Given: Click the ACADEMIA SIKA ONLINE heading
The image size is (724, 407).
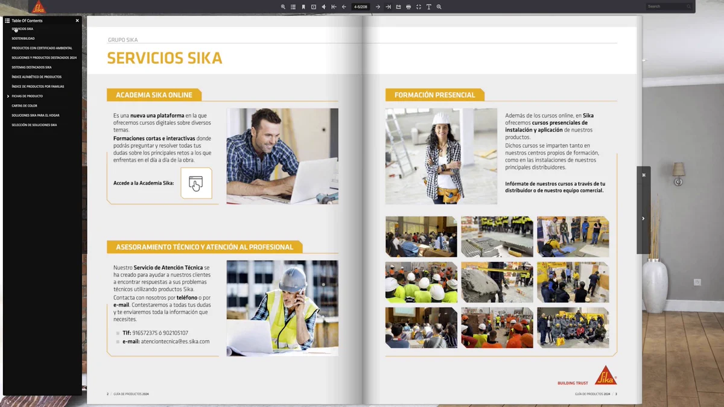Looking at the screenshot, I should pyautogui.click(x=154, y=95).
